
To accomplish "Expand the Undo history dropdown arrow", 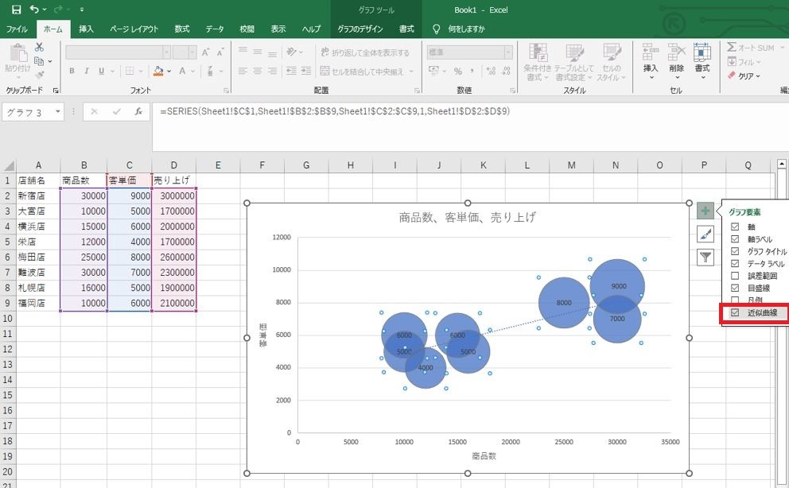I will [45, 10].
